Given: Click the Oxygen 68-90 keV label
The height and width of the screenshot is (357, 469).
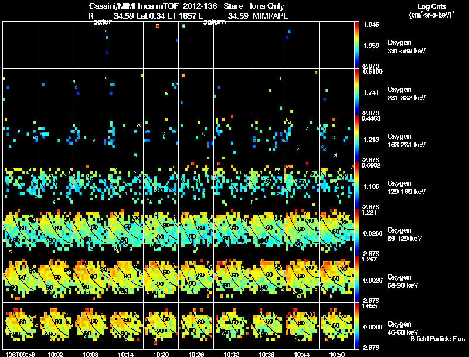Looking at the screenshot, I should coord(403,281).
